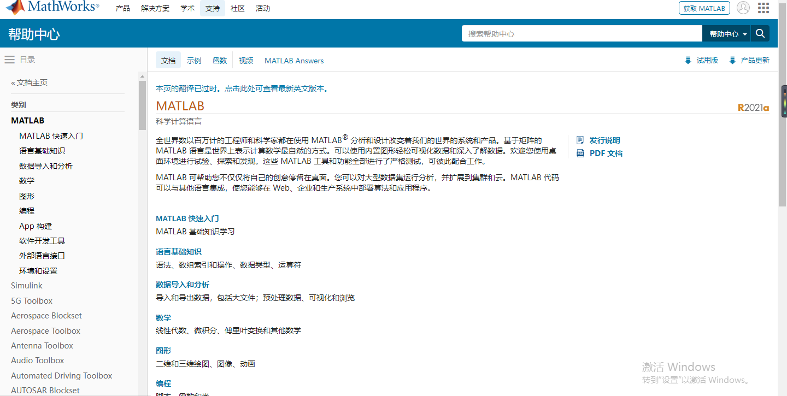Open the apps grid icon top right
Image resolution: width=787 pixels, height=396 pixels.
pyautogui.click(x=763, y=8)
